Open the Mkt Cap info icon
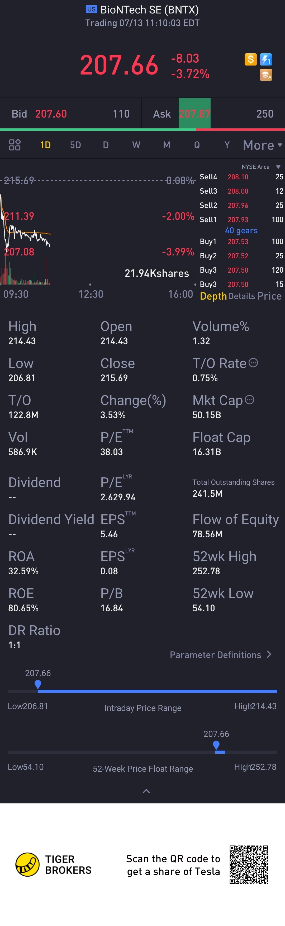285x926 pixels. click(249, 400)
